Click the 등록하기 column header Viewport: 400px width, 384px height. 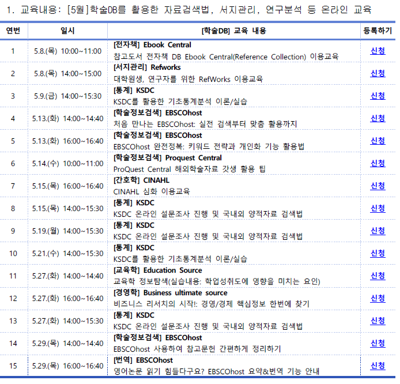coord(378,31)
